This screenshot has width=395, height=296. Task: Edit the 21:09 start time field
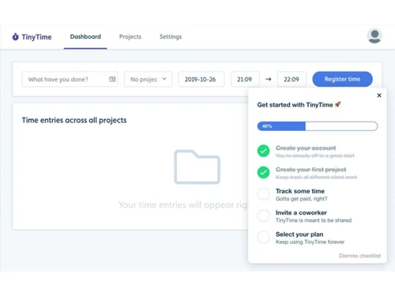point(245,79)
